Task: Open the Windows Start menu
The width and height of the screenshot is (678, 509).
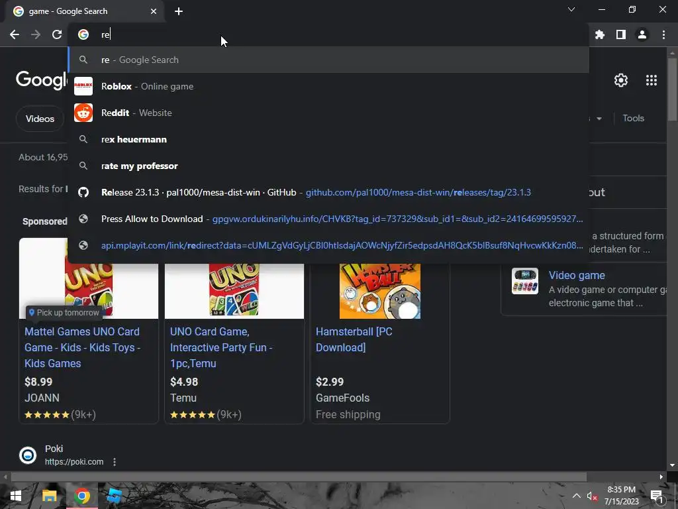Action: click(16, 496)
